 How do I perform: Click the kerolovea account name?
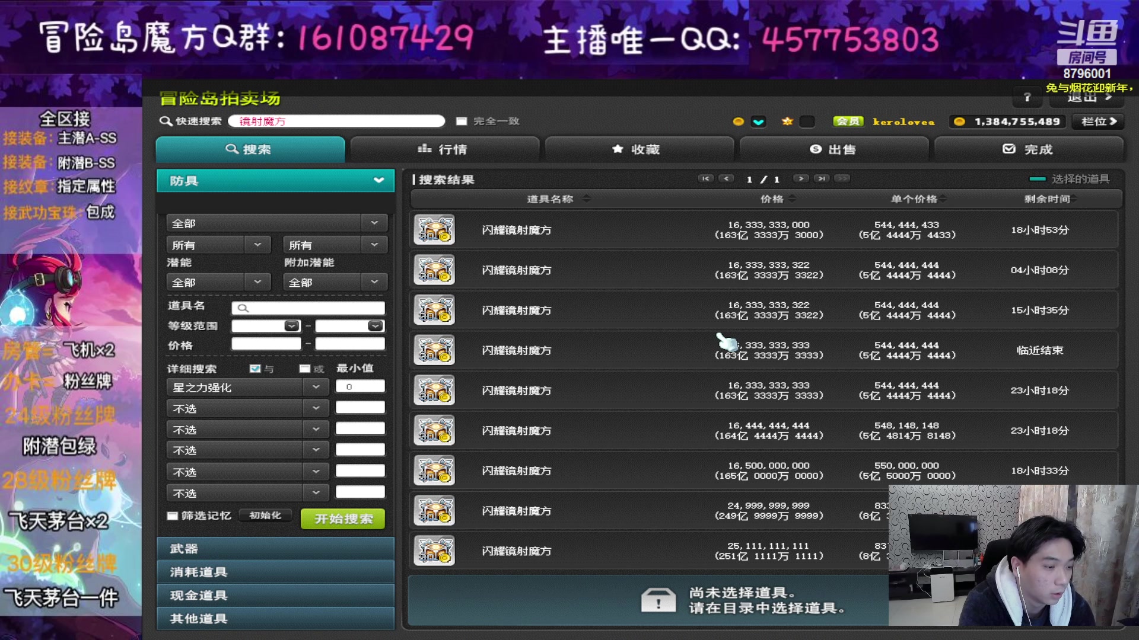point(903,121)
